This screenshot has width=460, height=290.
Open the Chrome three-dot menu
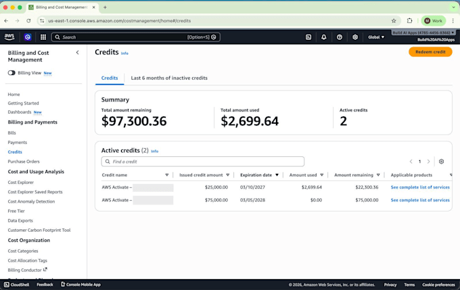(x=453, y=20)
